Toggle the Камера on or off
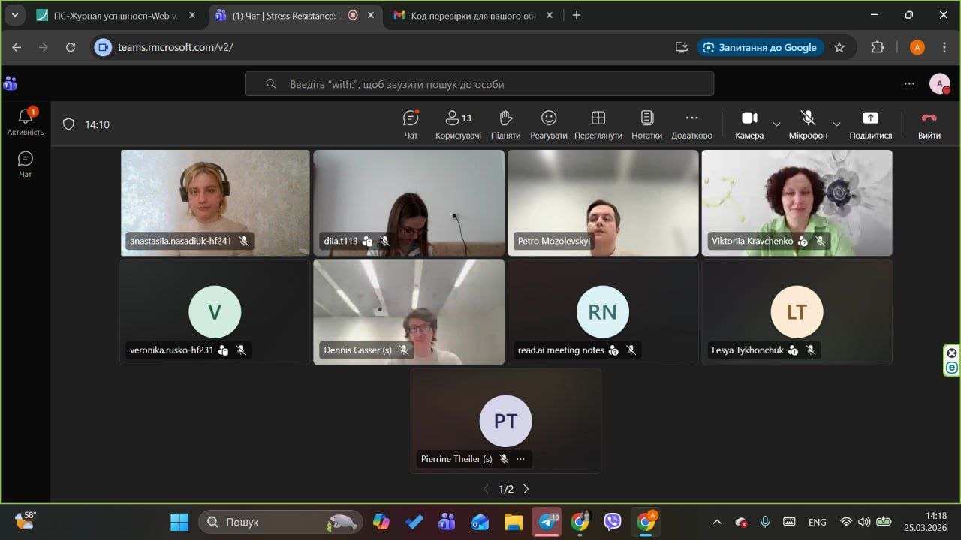961x540 pixels. (x=749, y=124)
